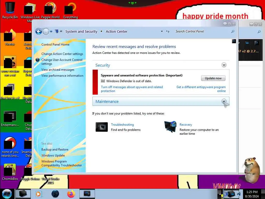Open Windows Live Mail desktop icon
This screenshot has height=199, width=265.
(30, 12)
